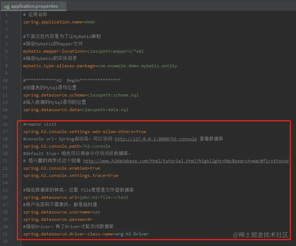This screenshot has height=246, width=296.
Task: Click gutter line number 16
Action: pos(5,124)
